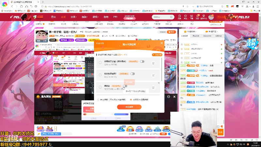Switch to the third leaderboard tab
This screenshot has height=147, width=261.
[x=207, y=36]
